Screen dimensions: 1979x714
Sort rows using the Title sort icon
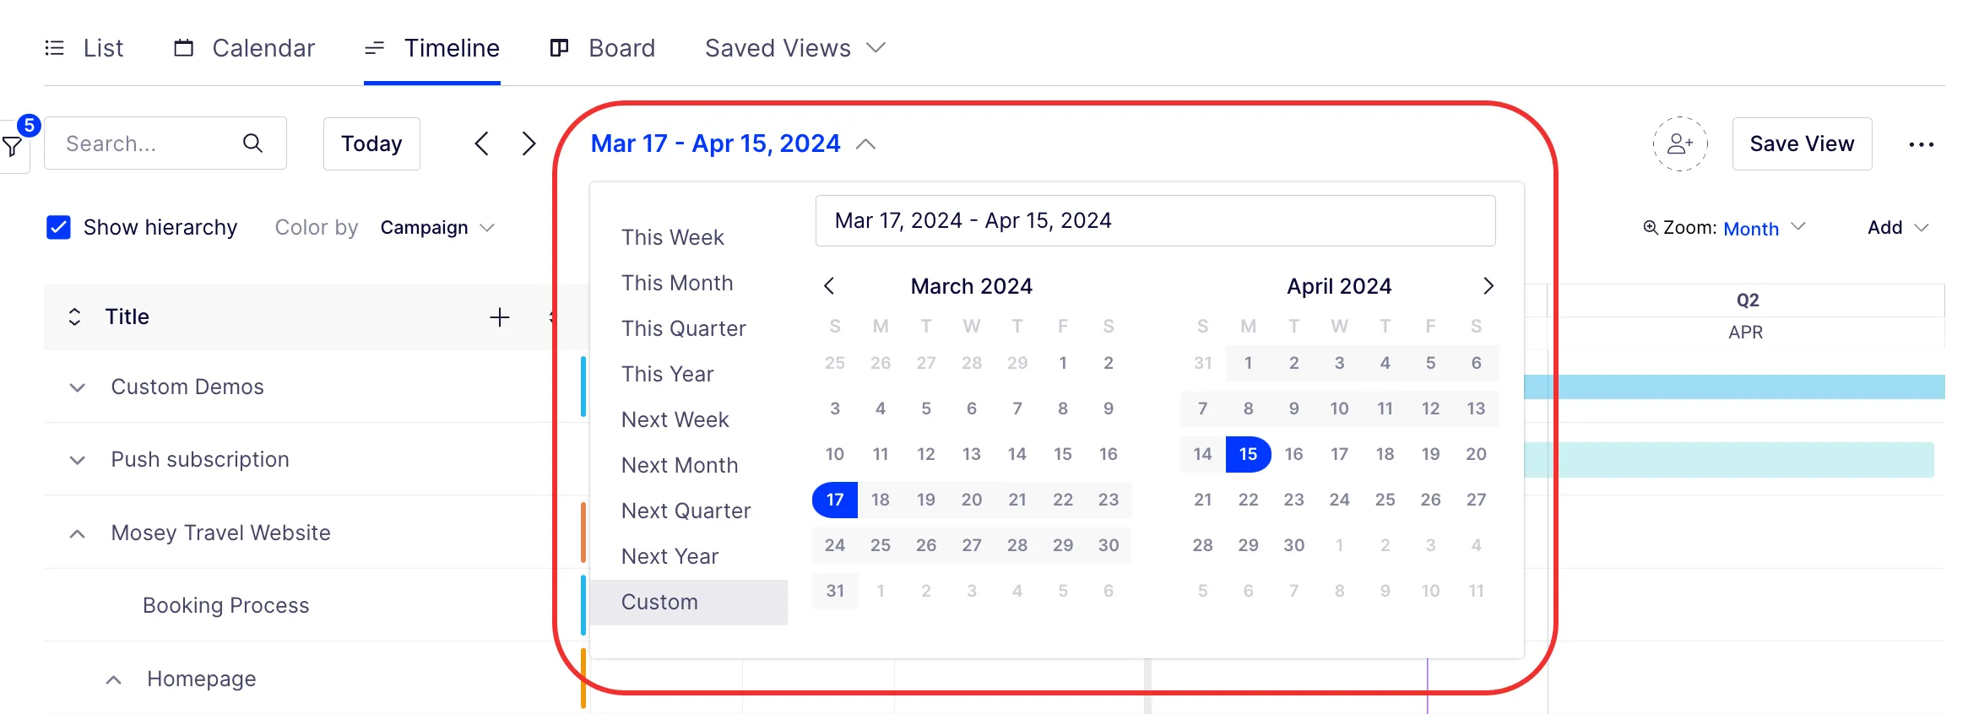(x=74, y=316)
